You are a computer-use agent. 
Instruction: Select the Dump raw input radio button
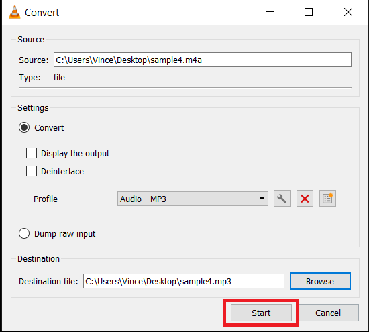24,233
